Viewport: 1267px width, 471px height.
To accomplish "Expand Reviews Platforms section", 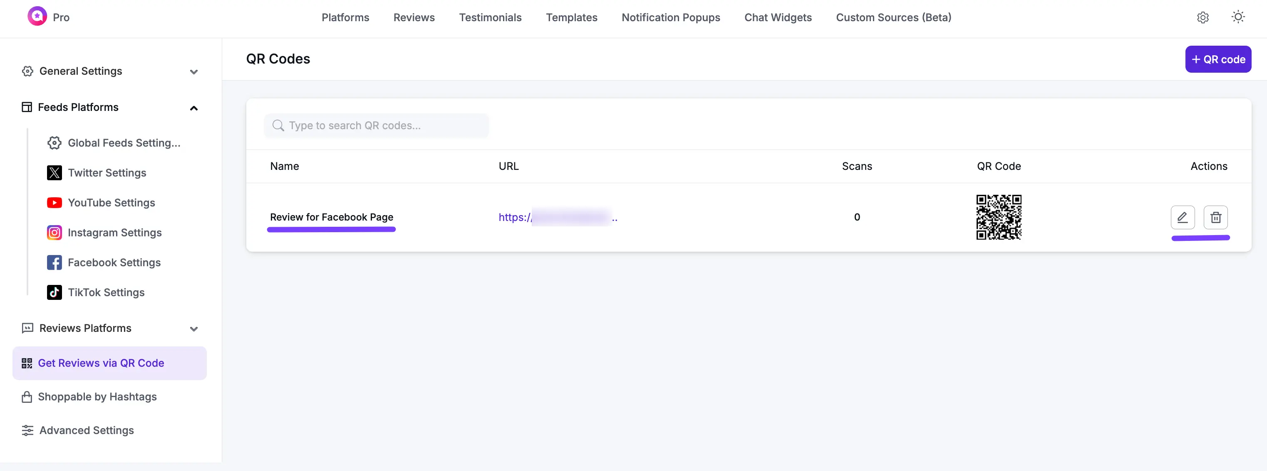I will pos(194,329).
